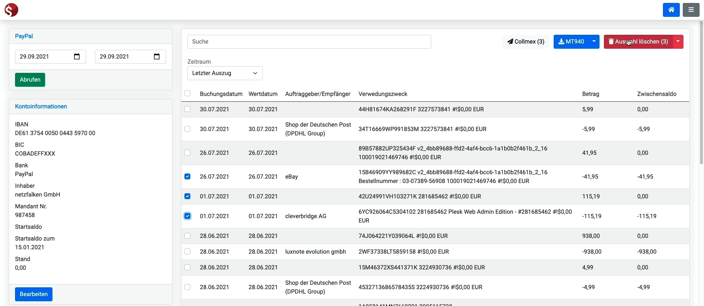Viewport: 704px width, 306px height.
Task: Click the cleverbridge AG recipient cell
Action: (306, 216)
